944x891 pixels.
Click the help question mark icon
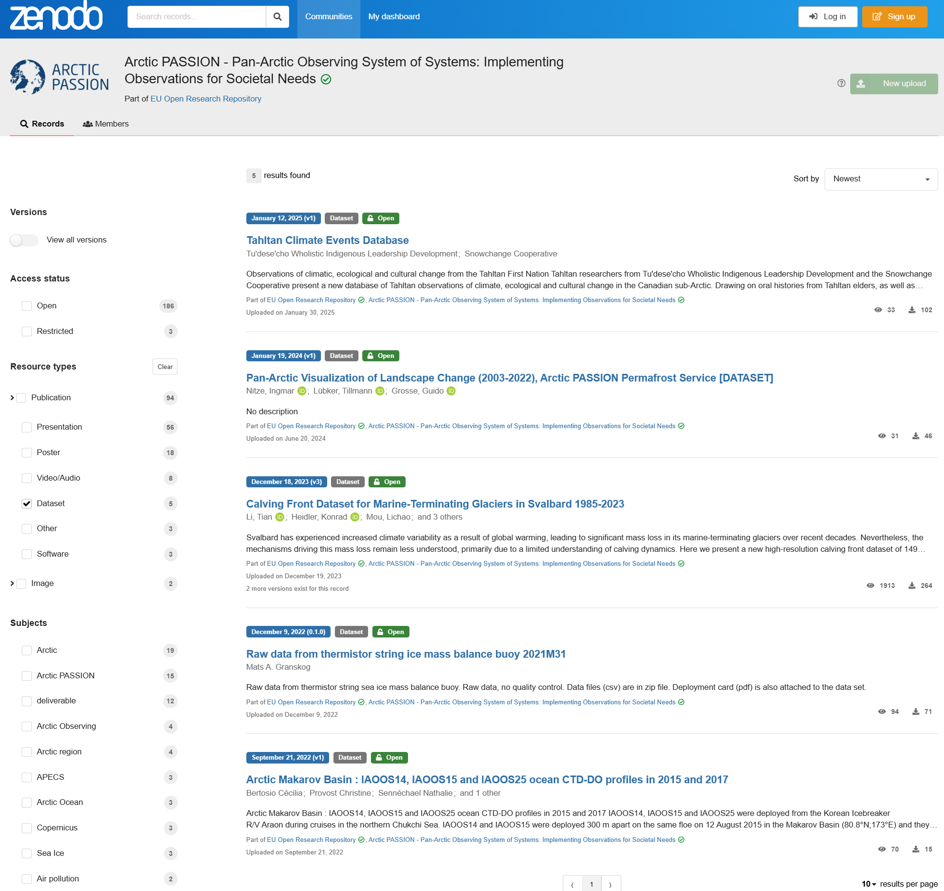[x=841, y=83]
